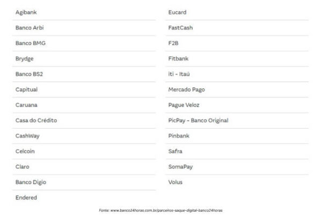Select CashWay from the list
Viewport: 322px width, 223px height.
click(x=28, y=136)
